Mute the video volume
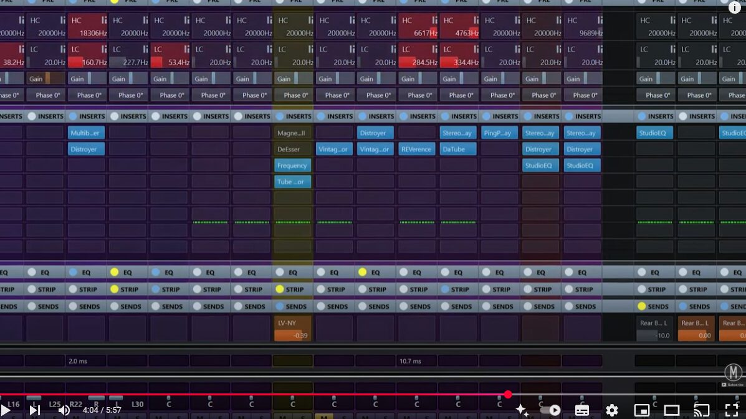This screenshot has width=746, height=419. pos(64,410)
